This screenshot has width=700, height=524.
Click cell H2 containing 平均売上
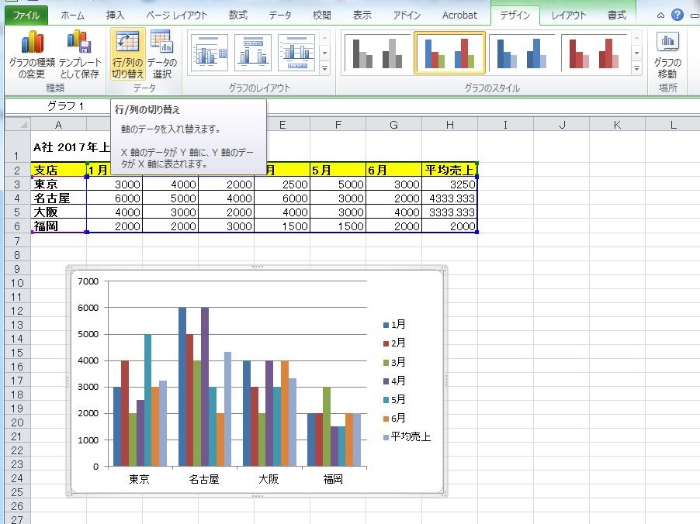(x=449, y=170)
